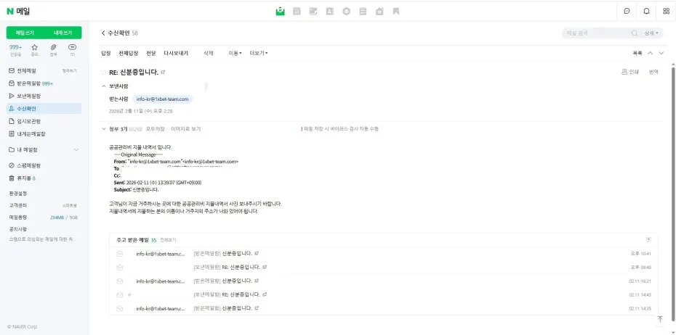Filter by attachment paperclip icon
Screen dimensions: 676x335
click(x=53, y=49)
